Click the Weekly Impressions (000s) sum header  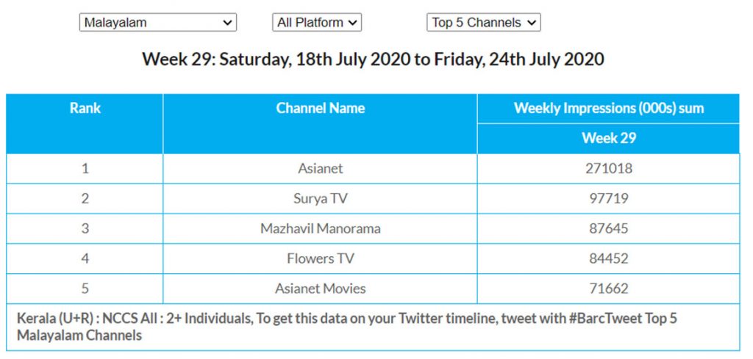click(608, 109)
